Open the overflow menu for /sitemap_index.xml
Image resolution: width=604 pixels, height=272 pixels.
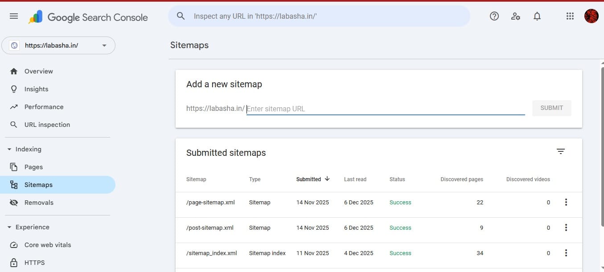(566, 253)
